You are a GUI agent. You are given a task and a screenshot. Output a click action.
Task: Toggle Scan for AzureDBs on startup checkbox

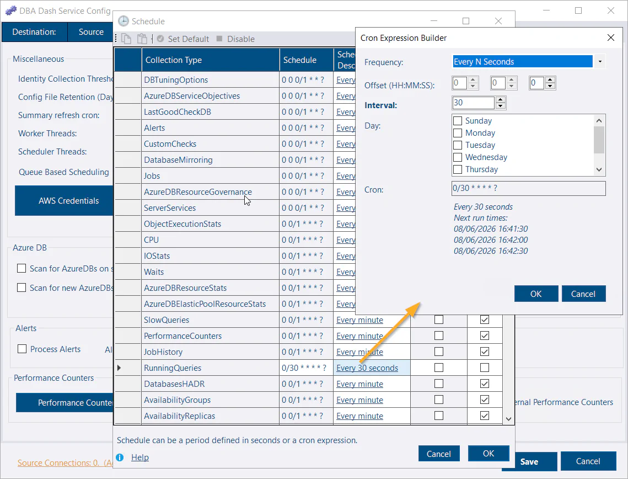22,268
